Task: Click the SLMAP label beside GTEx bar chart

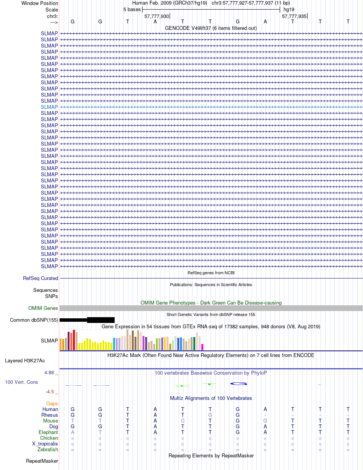Action: [x=49, y=340]
